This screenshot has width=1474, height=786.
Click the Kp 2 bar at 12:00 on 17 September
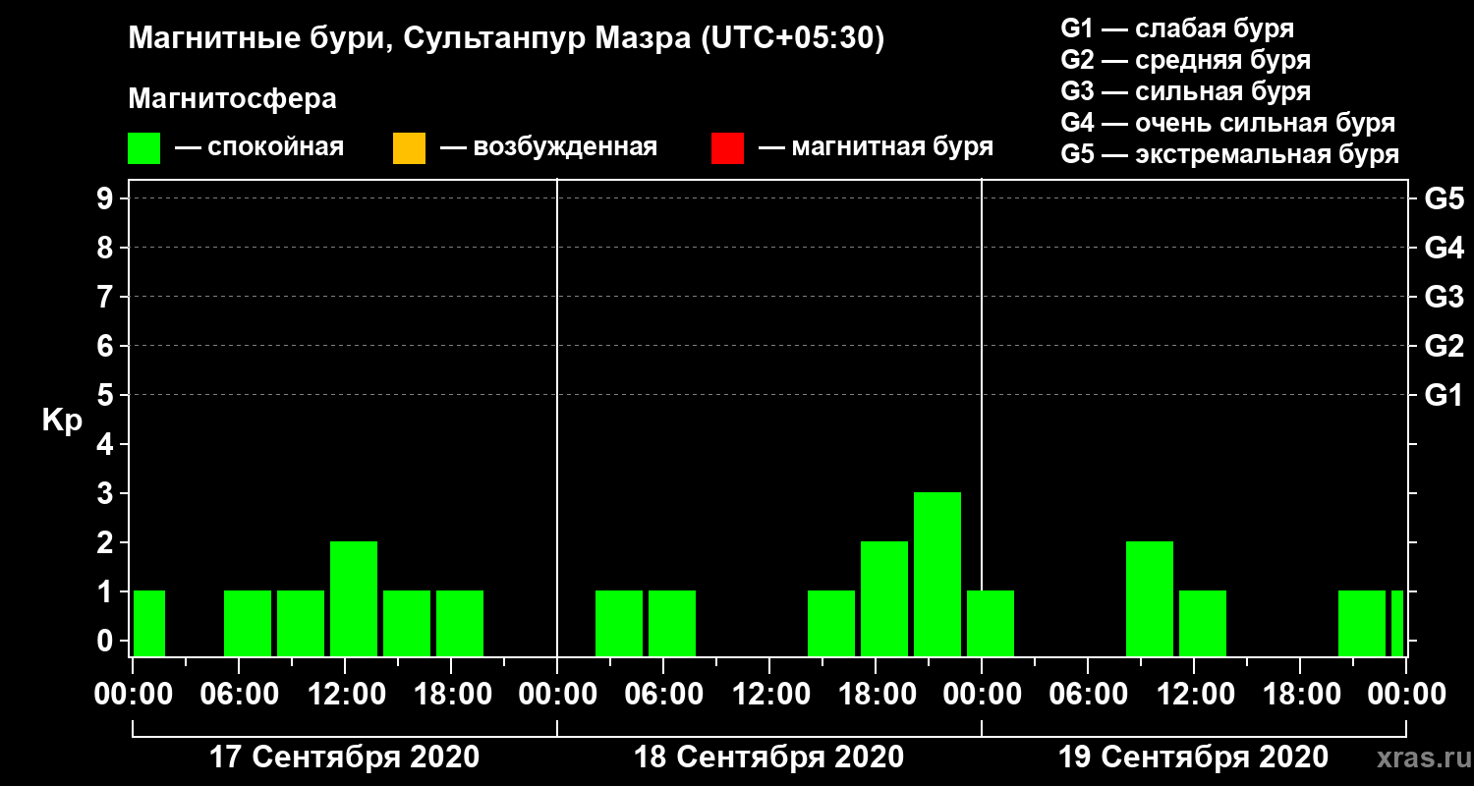click(x=354, y=598)
